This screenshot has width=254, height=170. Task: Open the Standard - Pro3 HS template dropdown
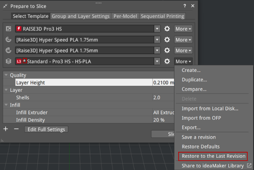[157, 62]
